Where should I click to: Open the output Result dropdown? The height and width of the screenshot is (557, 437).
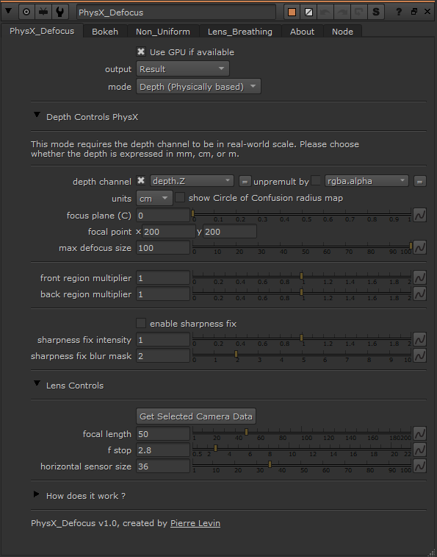(183, 69)
